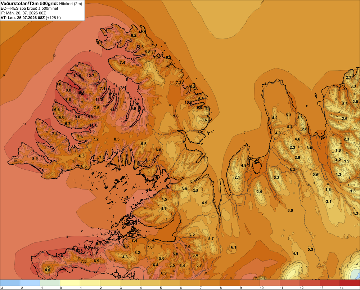This screenshot has width=360, height=290.
Task: Click the 2.1 temperature label on yellow ridge
Action: 237,177
